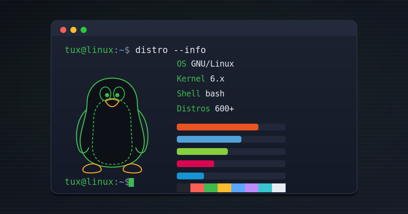Click the crimson progress bar

pyautogui.click(x=195, y=164)
